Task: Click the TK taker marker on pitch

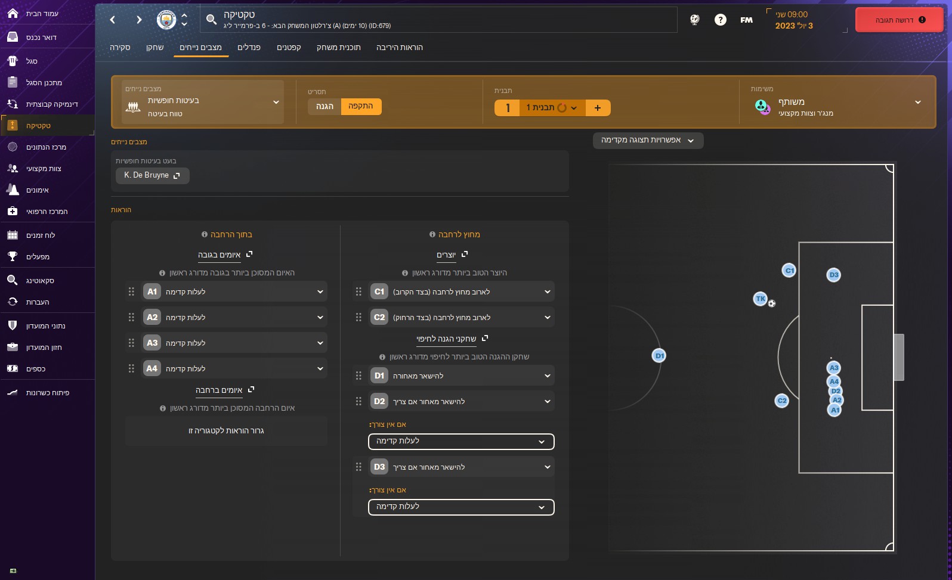Action: click(761, 299)
